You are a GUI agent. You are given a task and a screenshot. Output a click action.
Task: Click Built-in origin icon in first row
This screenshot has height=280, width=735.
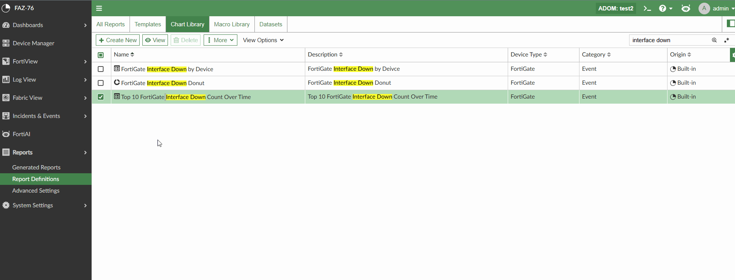click(x=673, y=69)
